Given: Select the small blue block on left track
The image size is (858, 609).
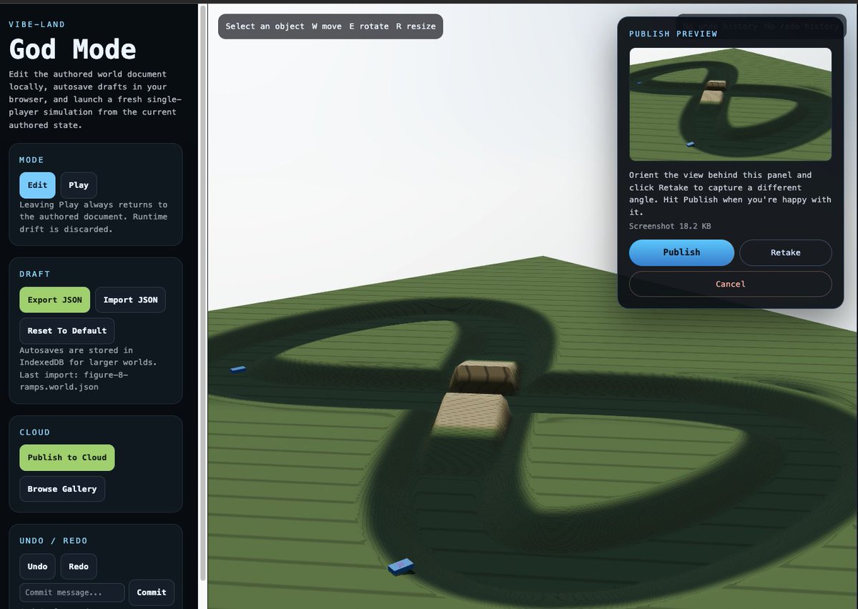Looking at the screenshot, I should [x=239, y=370].
